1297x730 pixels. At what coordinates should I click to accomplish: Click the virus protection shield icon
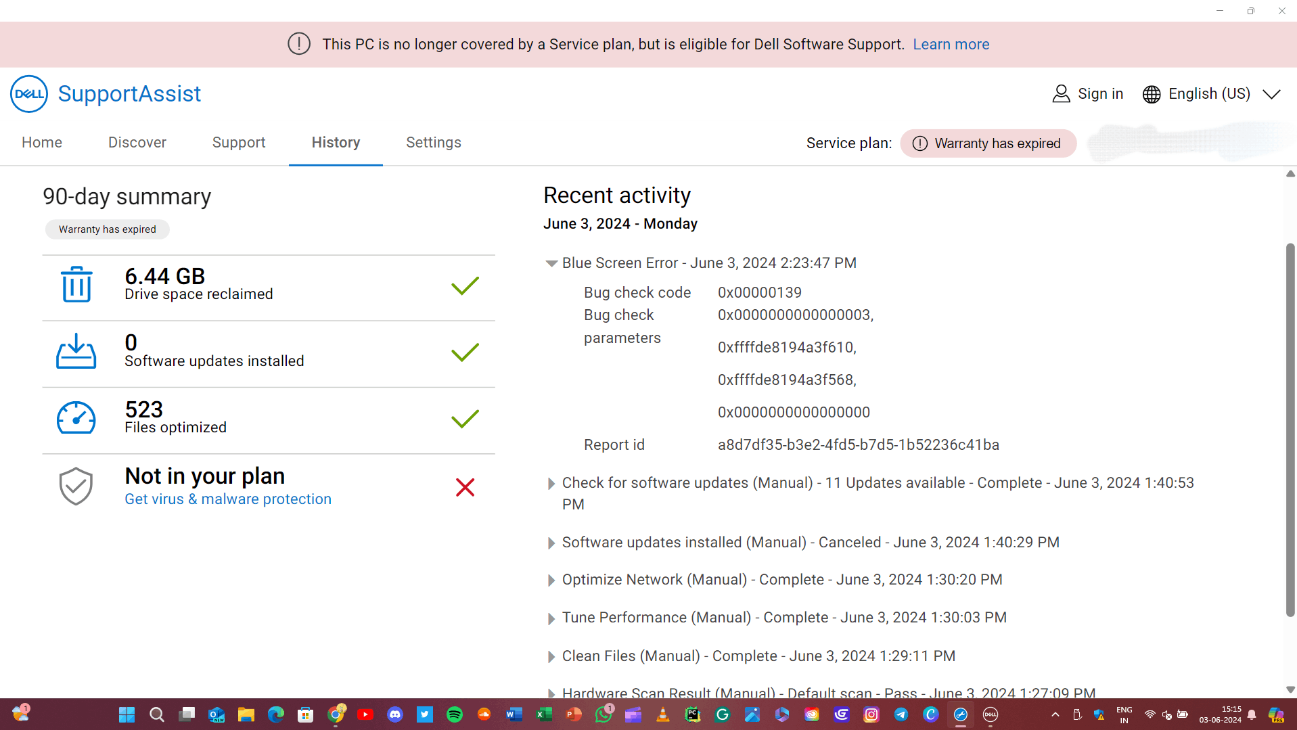pos(76,486)
